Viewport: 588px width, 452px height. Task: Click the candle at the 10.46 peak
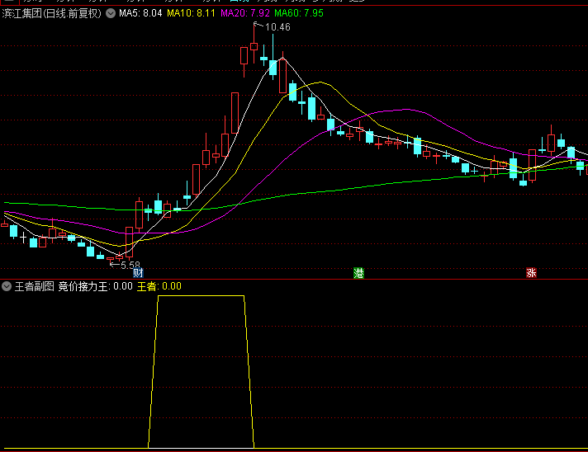[254, 48]
